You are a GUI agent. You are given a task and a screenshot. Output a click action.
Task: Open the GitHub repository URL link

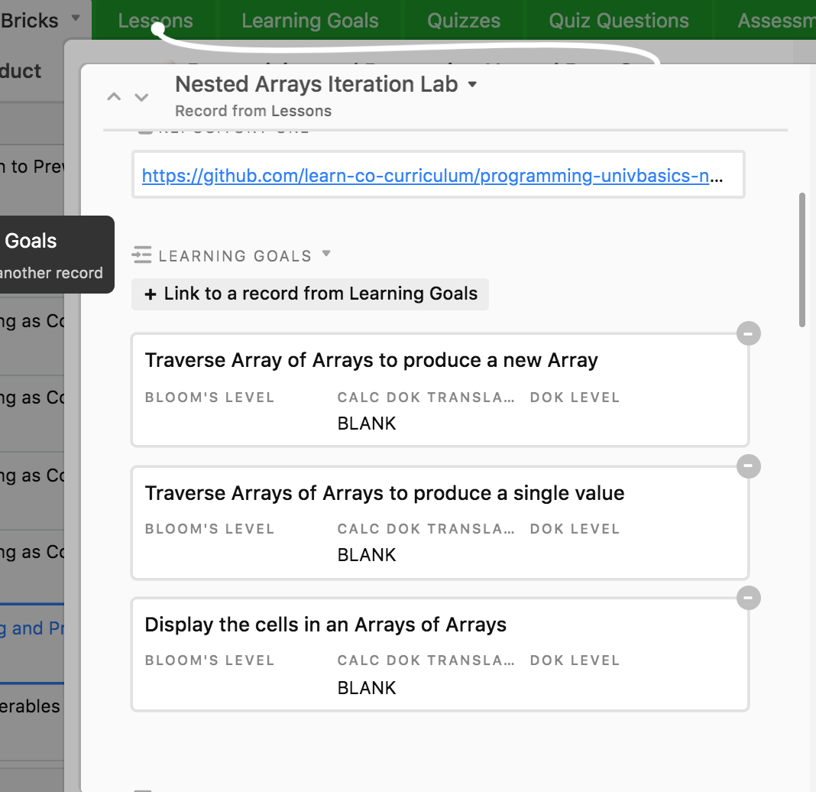(432, 176)
